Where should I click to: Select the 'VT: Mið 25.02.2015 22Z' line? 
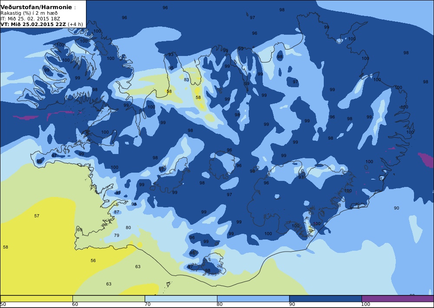42,24
